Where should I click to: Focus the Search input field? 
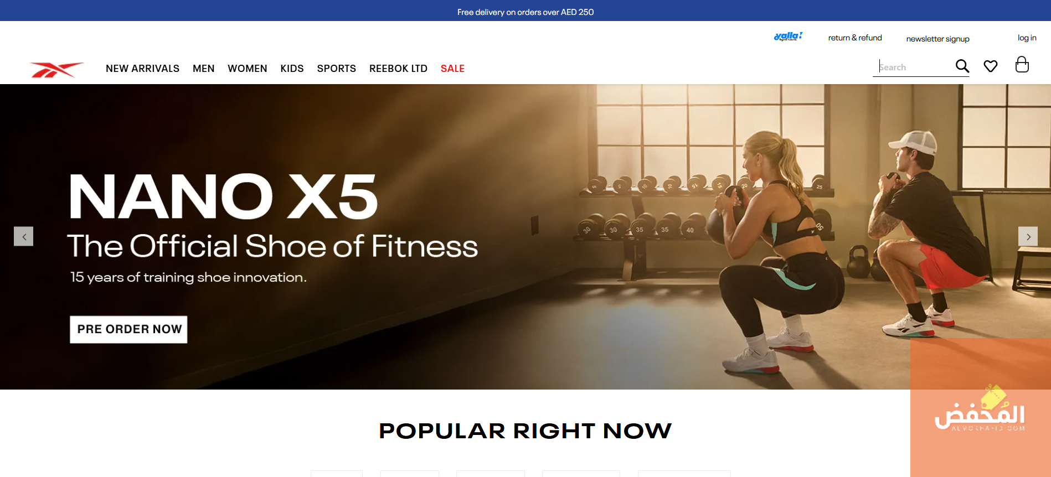pyautogui.click(x=914, y=67)
